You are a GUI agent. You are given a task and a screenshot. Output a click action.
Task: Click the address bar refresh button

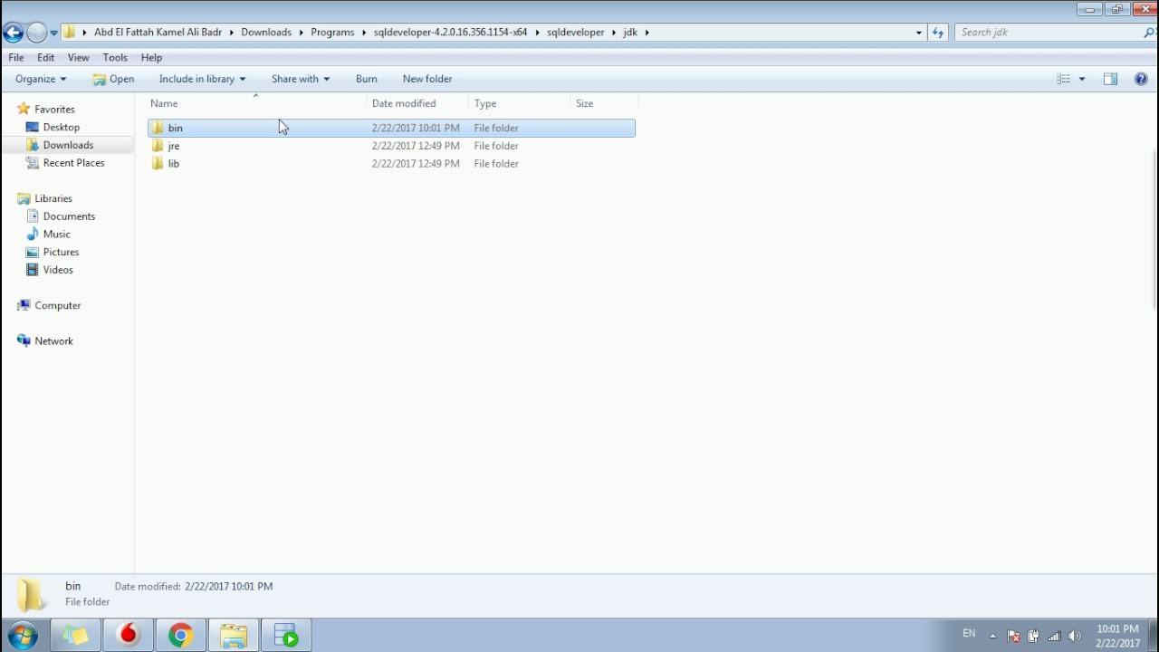938,33
